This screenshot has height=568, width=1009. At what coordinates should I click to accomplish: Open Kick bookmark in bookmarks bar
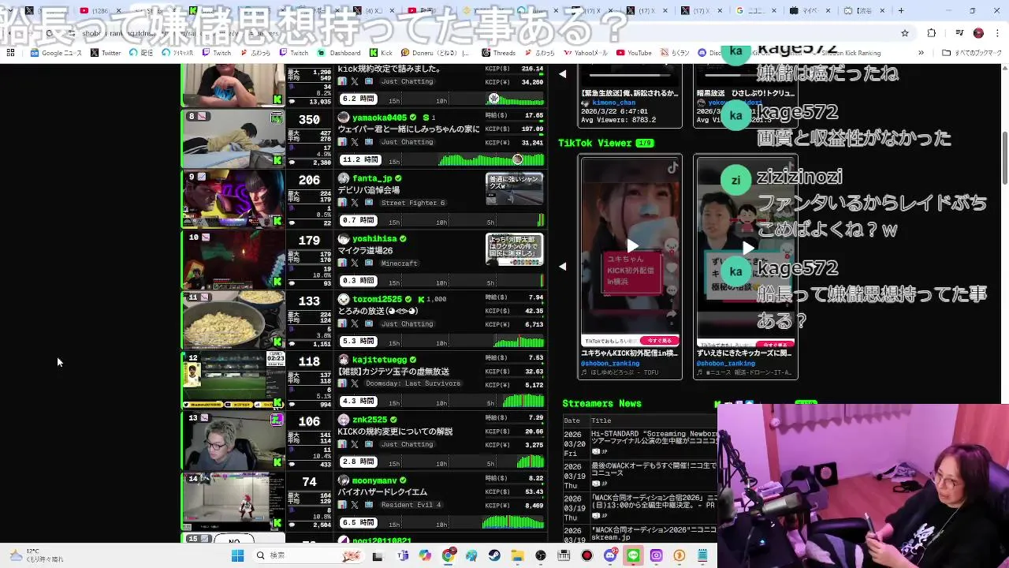coord(381,53)
